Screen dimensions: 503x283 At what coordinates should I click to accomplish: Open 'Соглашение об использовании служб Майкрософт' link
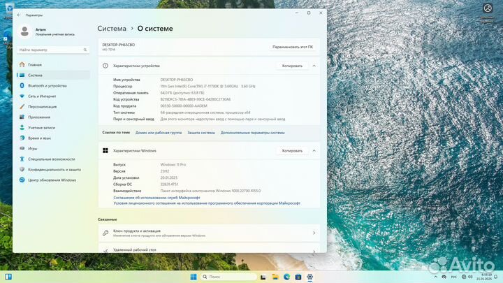156,198
